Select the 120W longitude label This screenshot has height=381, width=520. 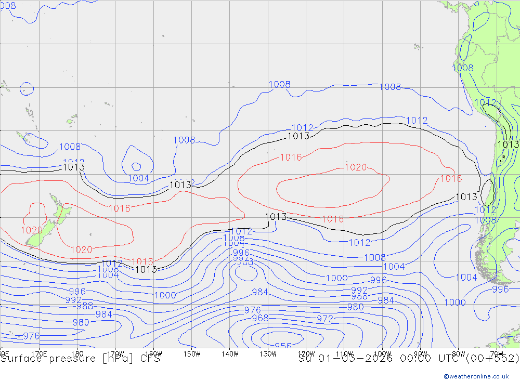pyautogui.click(x=306, y=354)
